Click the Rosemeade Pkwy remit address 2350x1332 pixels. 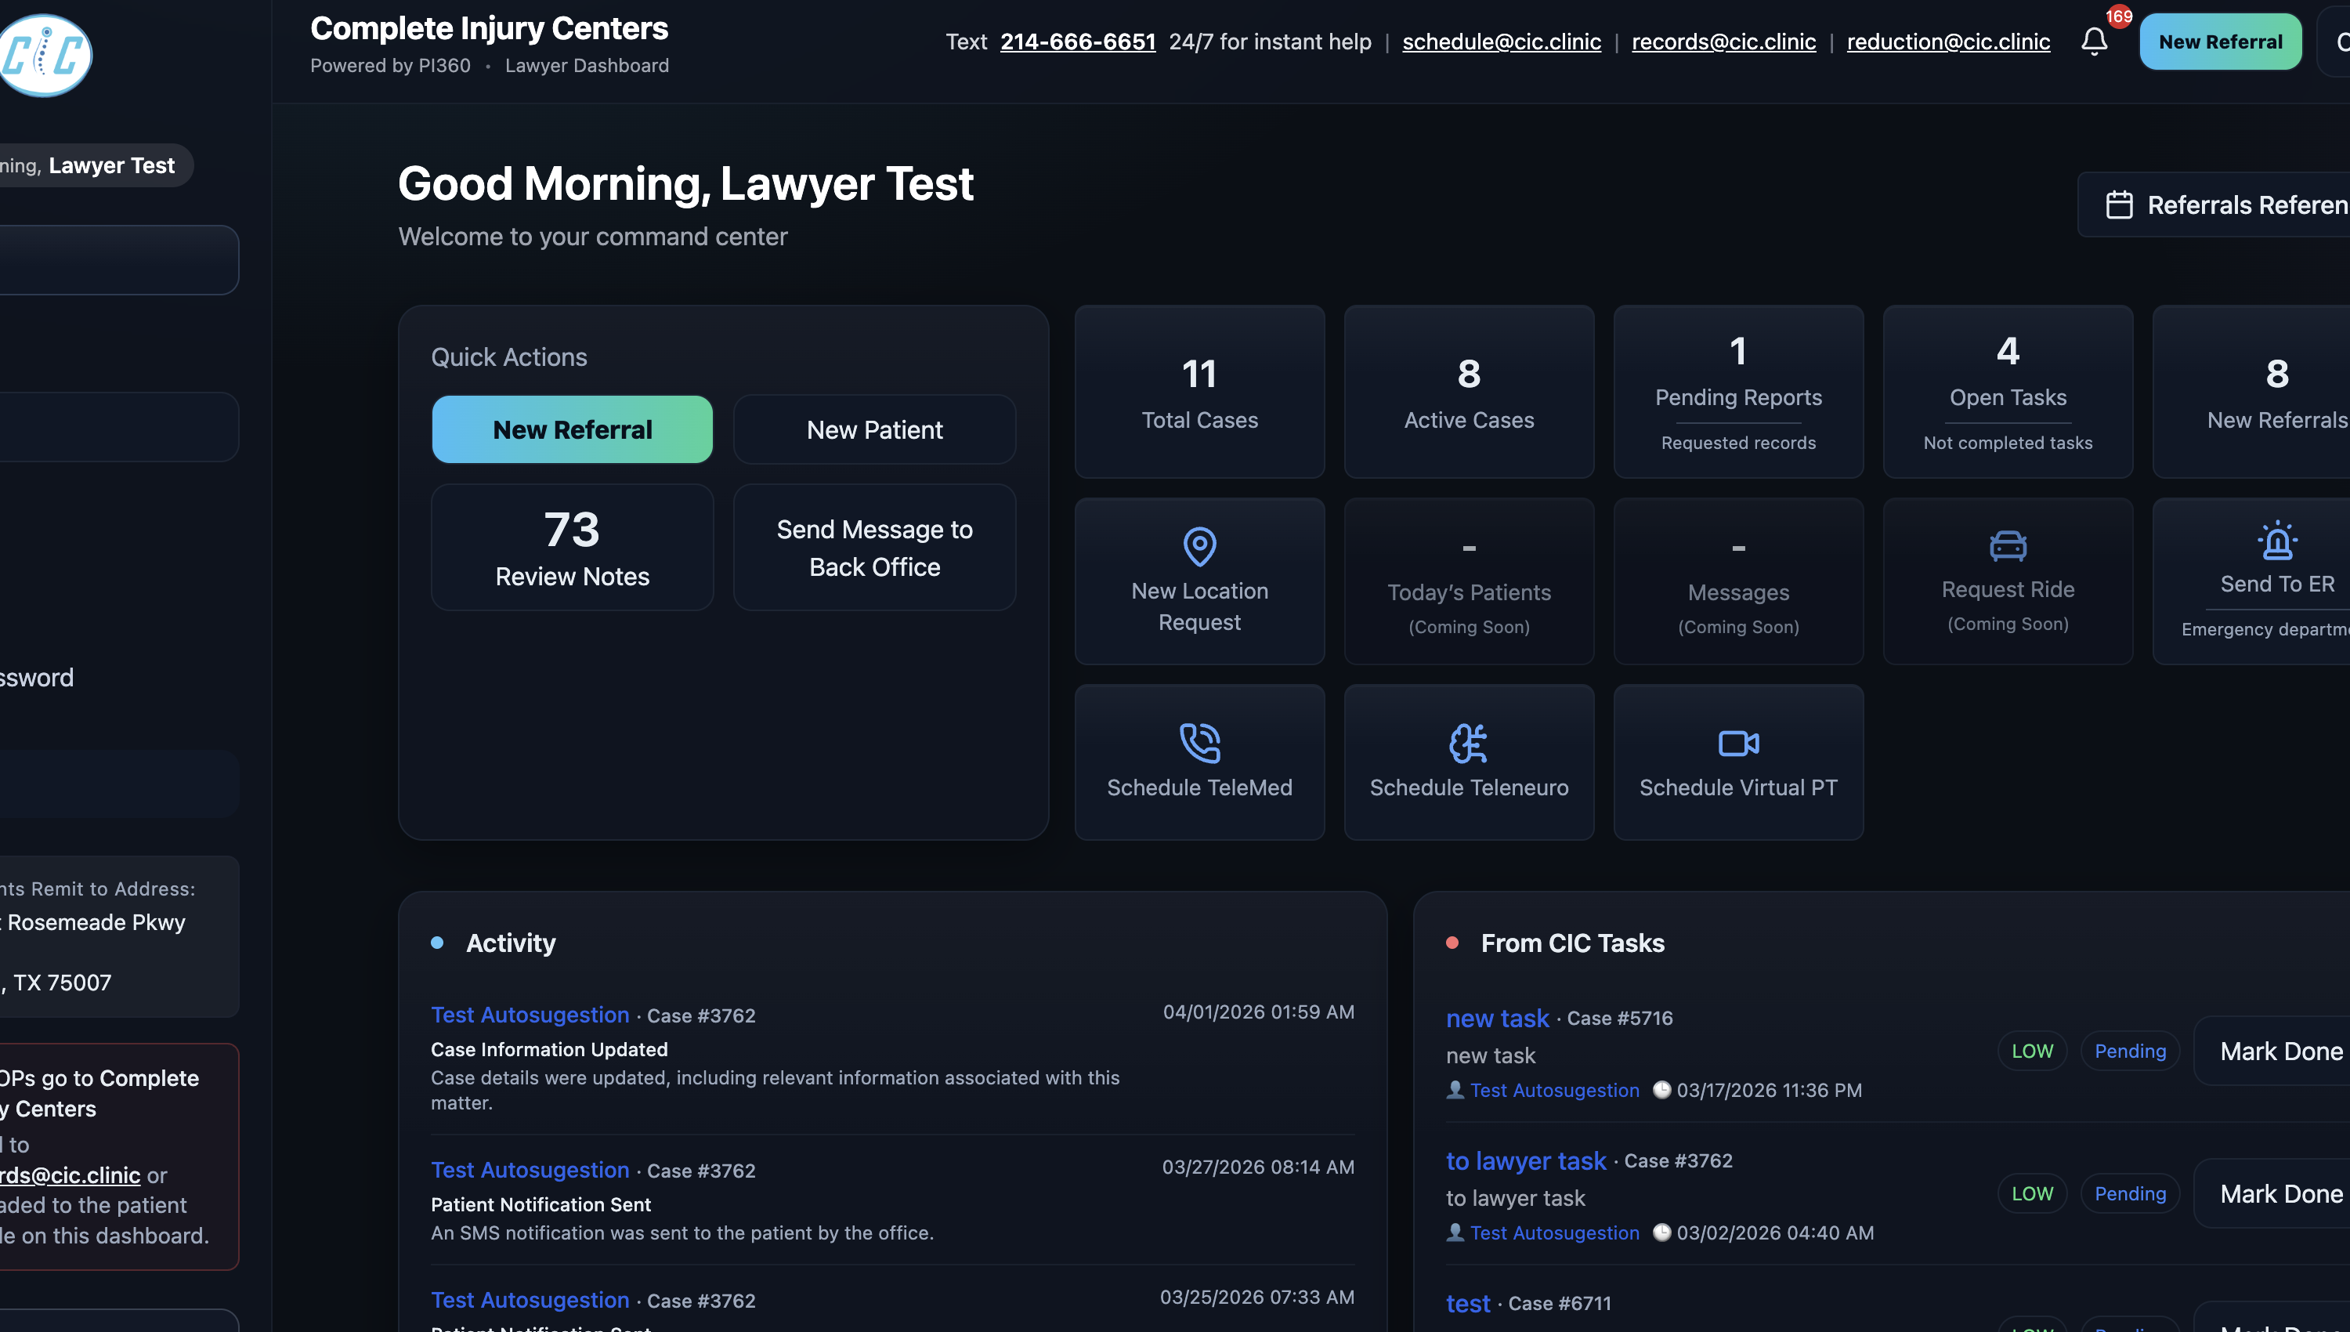[92, 921]
